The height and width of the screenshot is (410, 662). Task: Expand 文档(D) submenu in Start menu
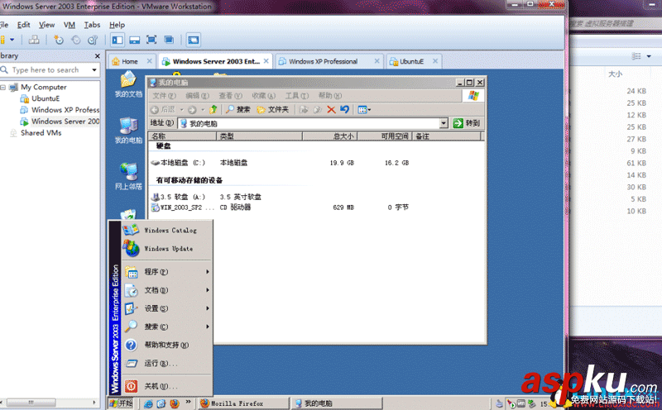166,290
